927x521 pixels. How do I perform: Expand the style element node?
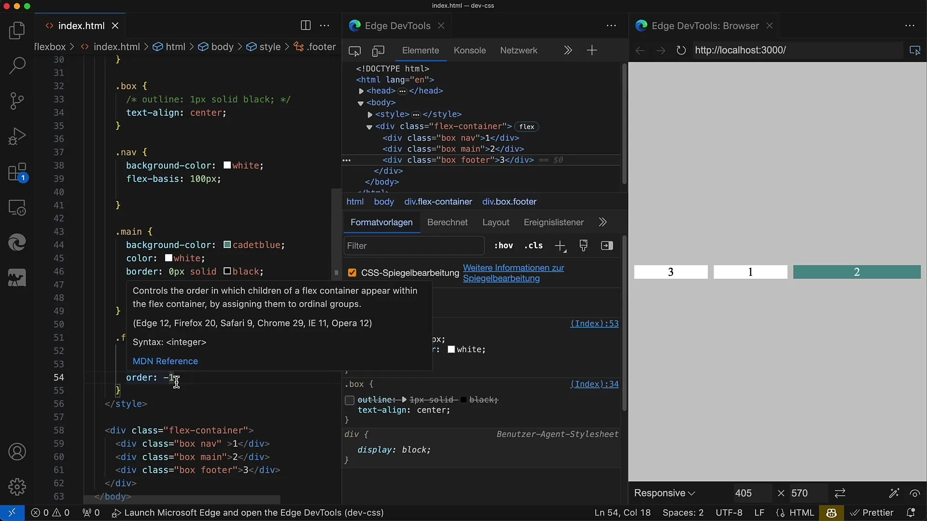(370, 115)
